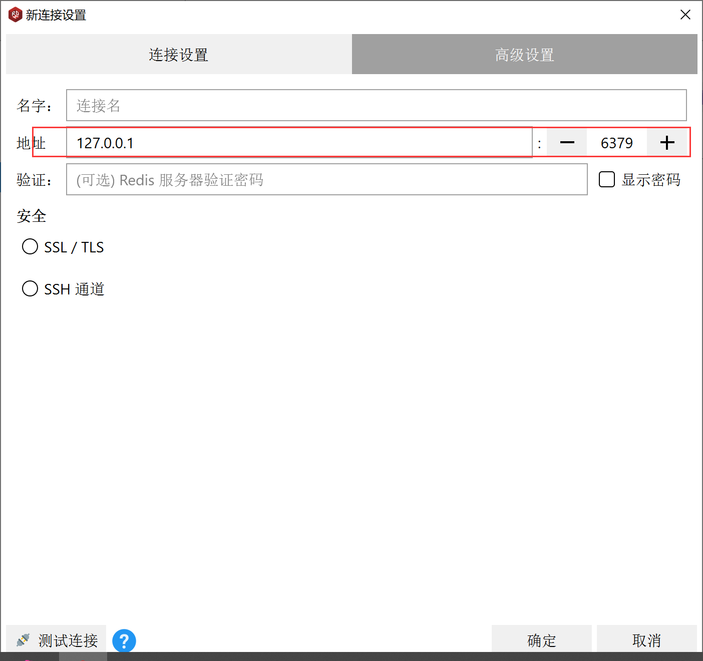This screenshot has height=661, width=703.
Task: Click the Redis app icon in title bar
Action: [15, 15]
